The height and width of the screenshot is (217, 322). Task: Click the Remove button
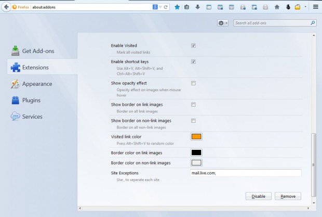(288, 196)
